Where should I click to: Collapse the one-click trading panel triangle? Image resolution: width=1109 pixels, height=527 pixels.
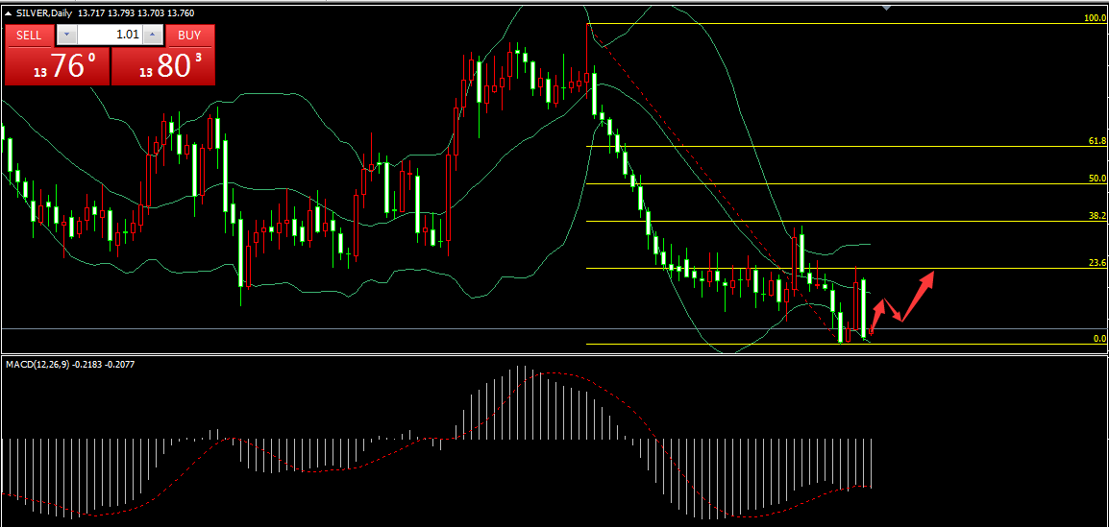(9, 12)
